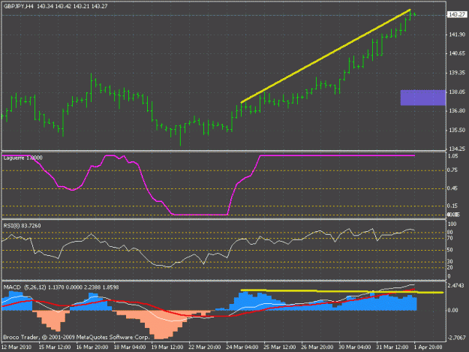Click MACD scale value -2.7067
The height and width of the screenshot is (352, 469).
click(457, 338)
